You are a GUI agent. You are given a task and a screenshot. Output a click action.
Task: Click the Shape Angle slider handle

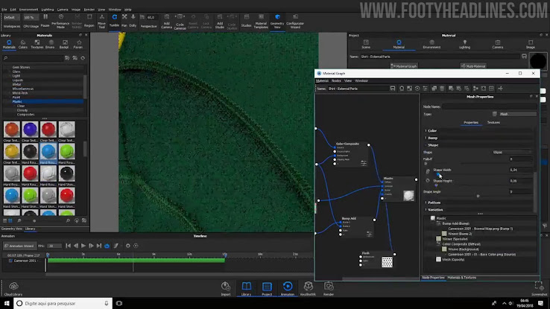point(478,196)
